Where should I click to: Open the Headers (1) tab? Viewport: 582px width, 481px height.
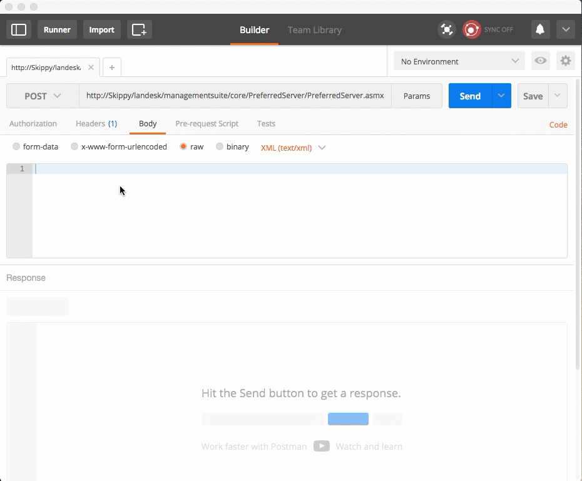96,124
